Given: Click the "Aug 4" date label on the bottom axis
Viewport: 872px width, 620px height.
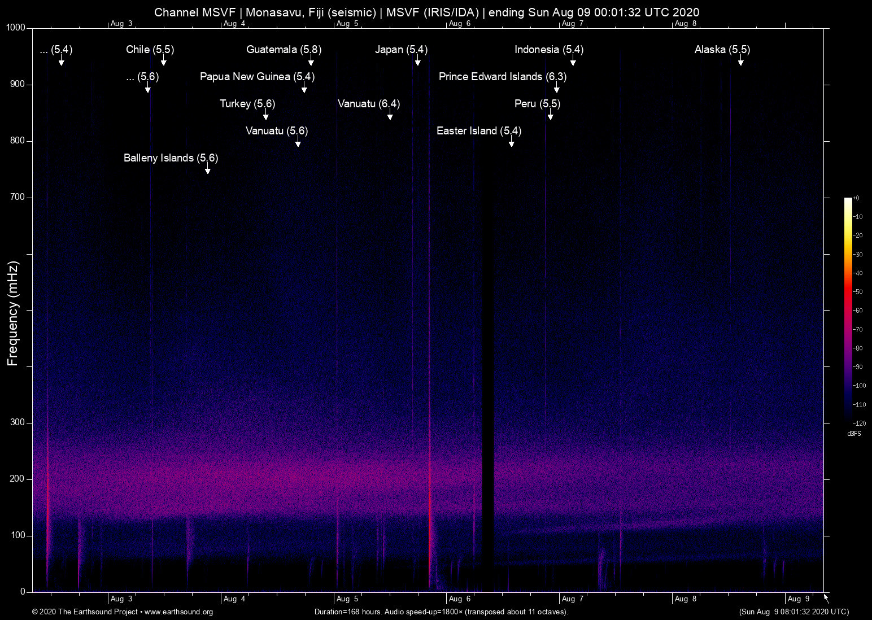Looking at the screenshot, I should 234,599.
